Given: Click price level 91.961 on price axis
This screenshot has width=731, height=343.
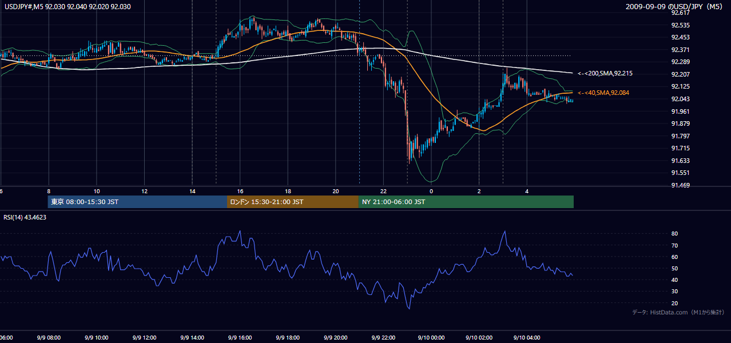Looking at the screenshot, I should coord(680,111).
